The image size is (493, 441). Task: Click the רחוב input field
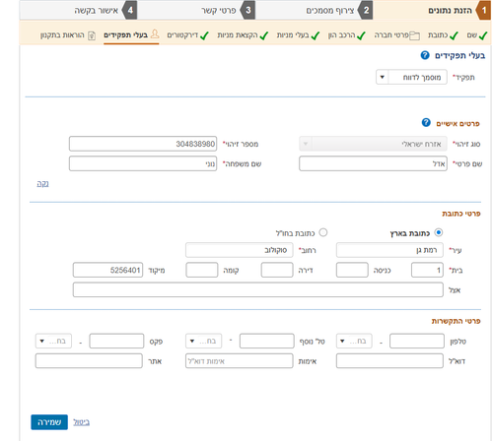point(240,250)
